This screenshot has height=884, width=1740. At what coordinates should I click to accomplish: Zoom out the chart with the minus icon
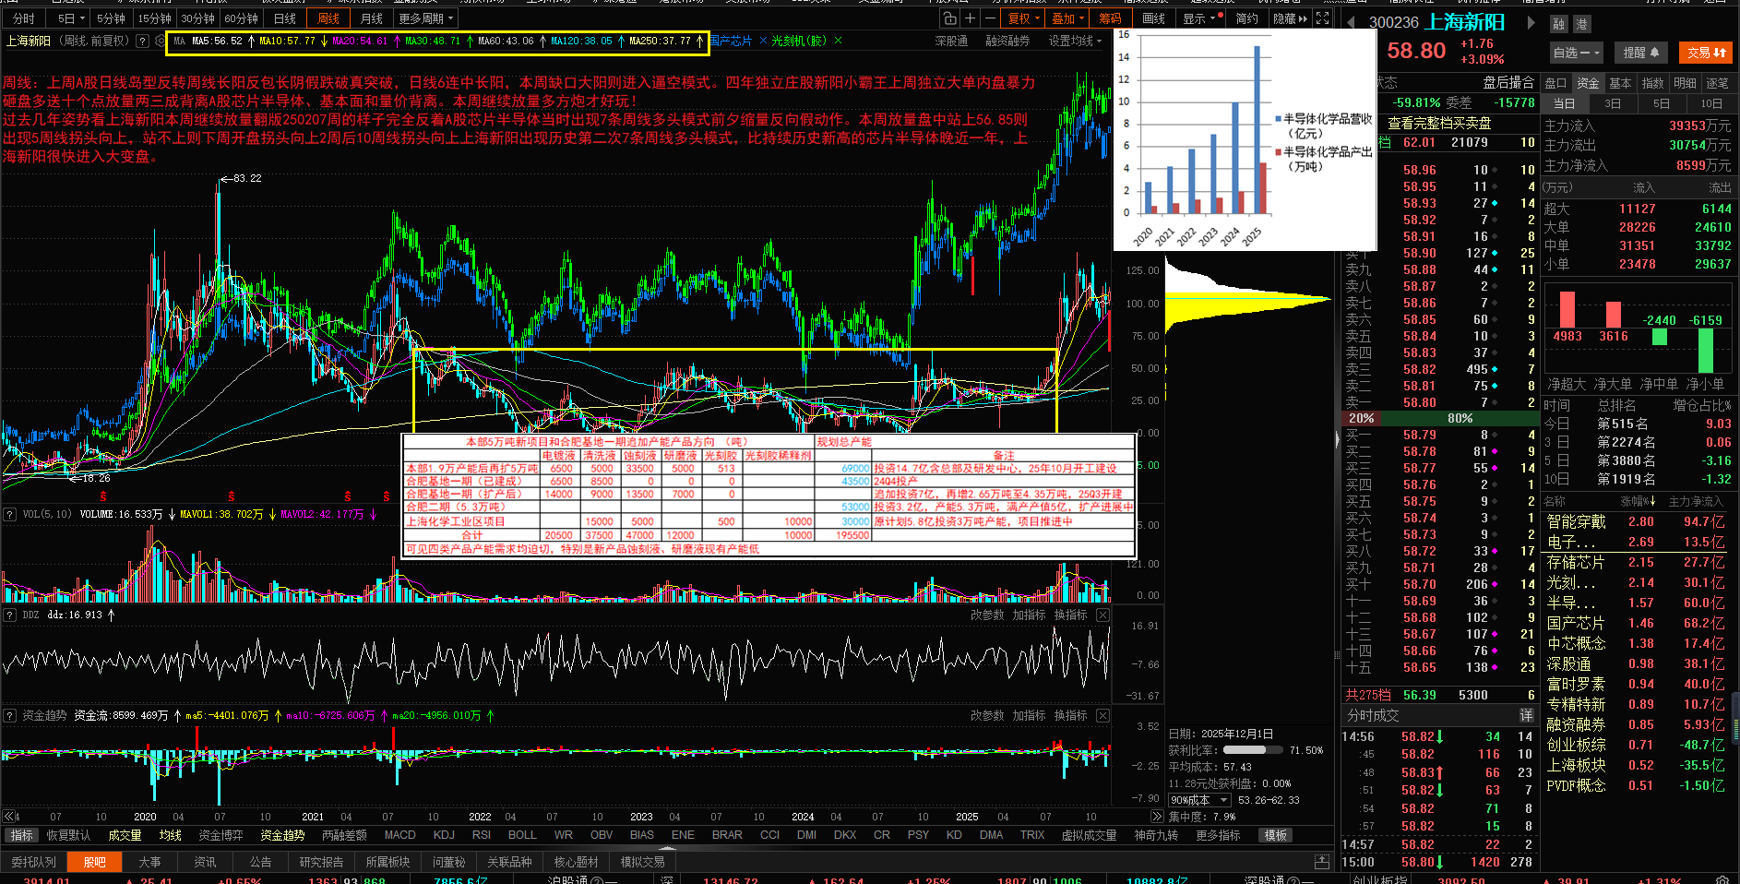tap(990, 18)
